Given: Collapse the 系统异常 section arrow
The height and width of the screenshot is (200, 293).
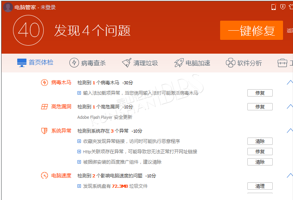Looking at the screenshot, I should click(x=290, y=131).
